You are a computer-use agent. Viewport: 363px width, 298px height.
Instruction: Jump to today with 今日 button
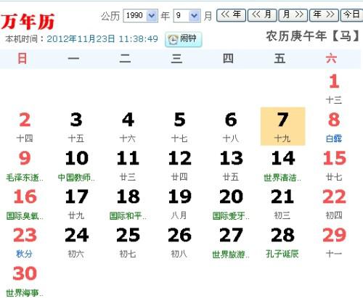[351, 15]
